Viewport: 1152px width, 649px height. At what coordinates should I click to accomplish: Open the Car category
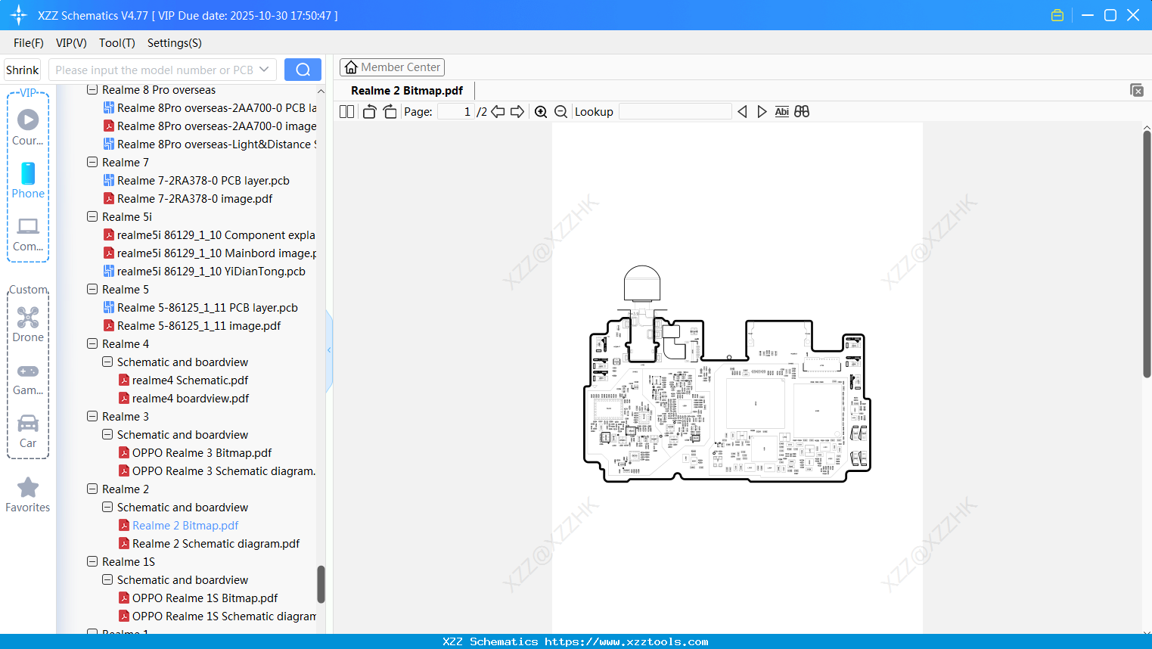click(x=28, y=431)
